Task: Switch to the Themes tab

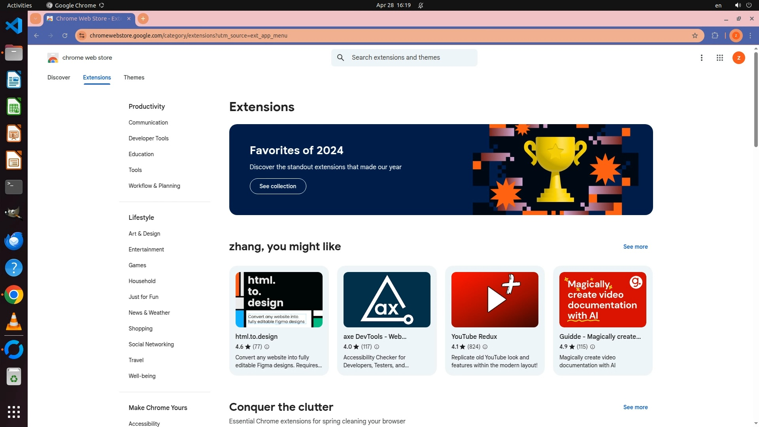Action: 134,77
